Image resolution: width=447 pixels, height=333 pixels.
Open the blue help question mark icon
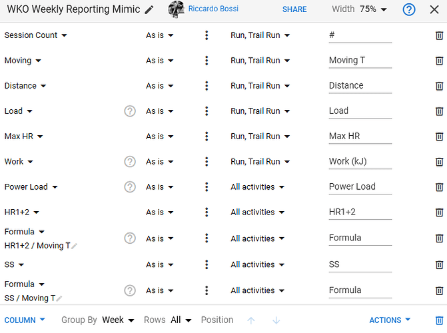tap(409, 9)
